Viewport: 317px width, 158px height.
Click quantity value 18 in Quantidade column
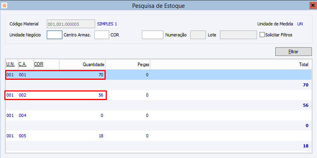click(x=101, y=136)
